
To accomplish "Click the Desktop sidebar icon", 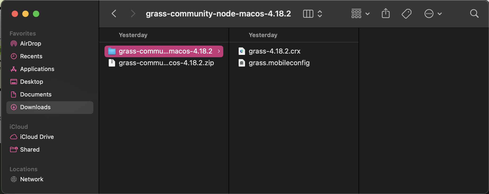I will pos(14,82).
